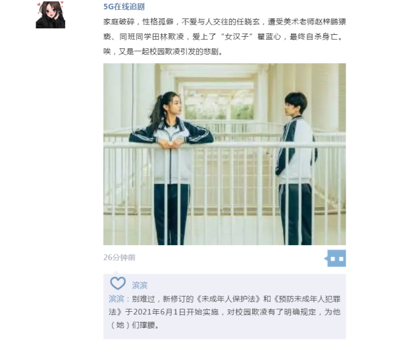Open the 5G在线追剧 profile name link
Viewport: 399px width, 348px height.
coord(124,7)
